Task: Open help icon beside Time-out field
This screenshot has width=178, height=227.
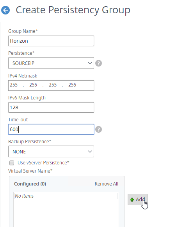Action: coord(99,130)
